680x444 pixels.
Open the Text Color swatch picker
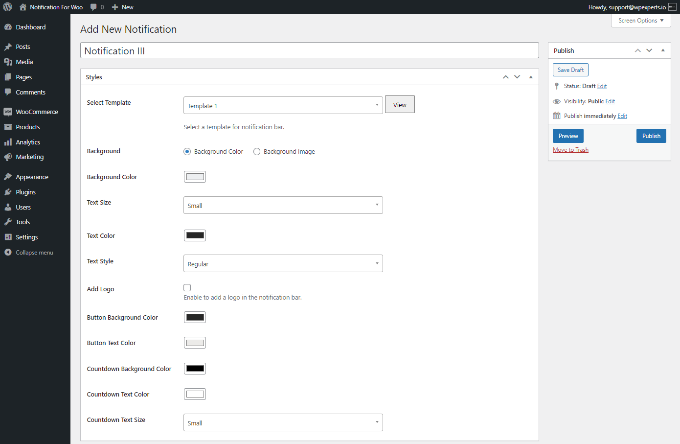tap(195, 235)
